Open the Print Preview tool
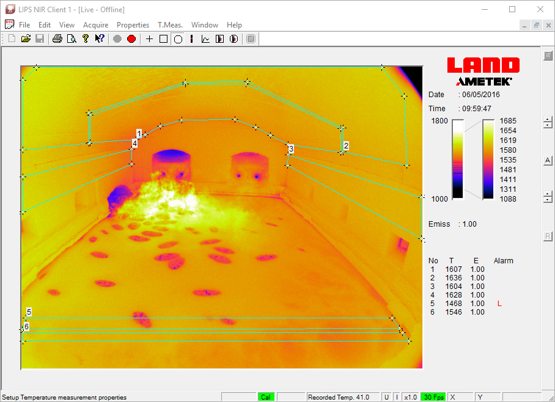 71,38
